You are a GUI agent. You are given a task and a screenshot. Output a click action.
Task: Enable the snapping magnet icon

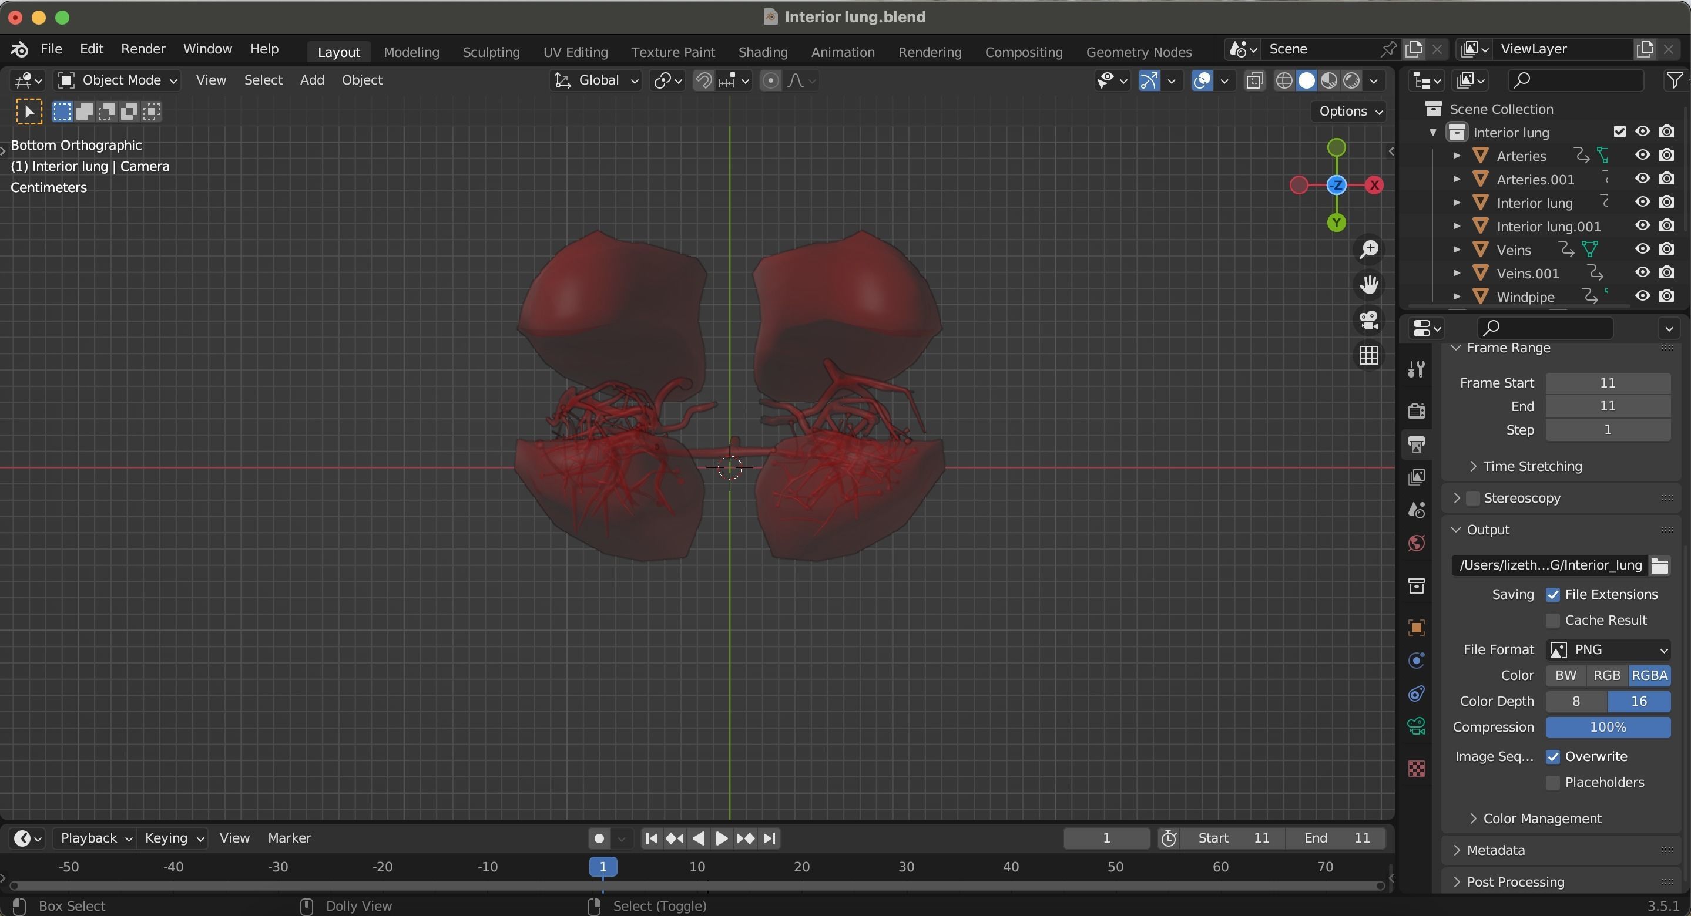[702, 80]
